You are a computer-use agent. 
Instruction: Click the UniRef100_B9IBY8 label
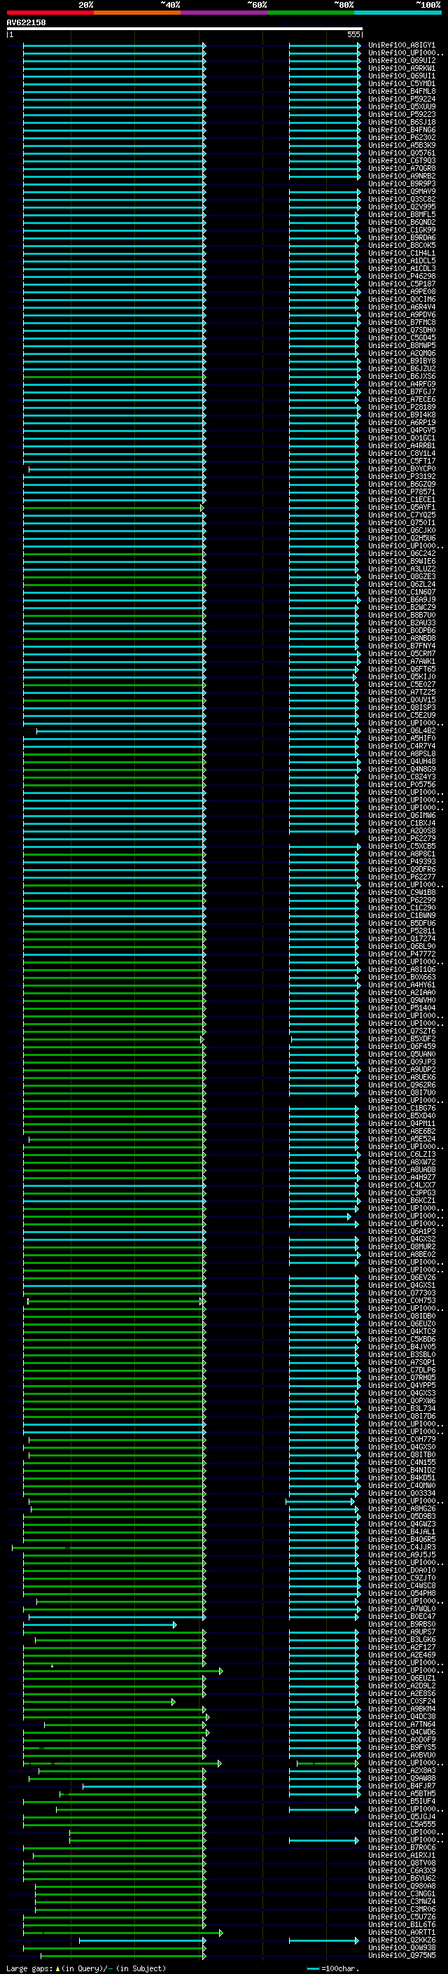pyautogui.click(x=401, y=362)
